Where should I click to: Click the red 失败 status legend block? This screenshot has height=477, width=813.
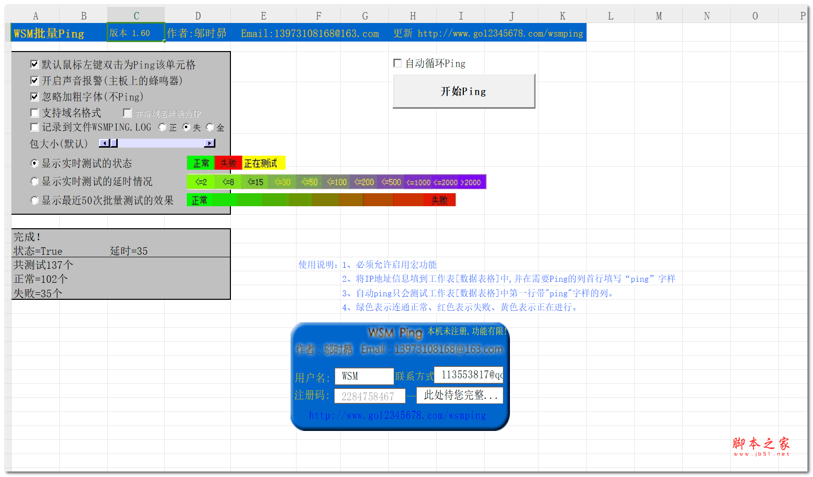click(x=227, y=162)
